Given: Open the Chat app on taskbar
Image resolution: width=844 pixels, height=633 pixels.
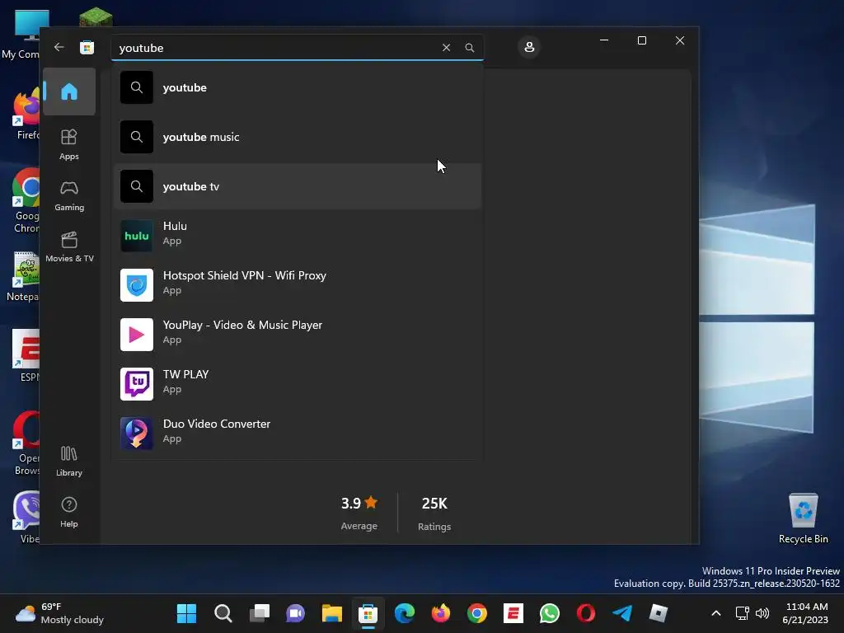Looking at the screenshot, I should 296,613.
